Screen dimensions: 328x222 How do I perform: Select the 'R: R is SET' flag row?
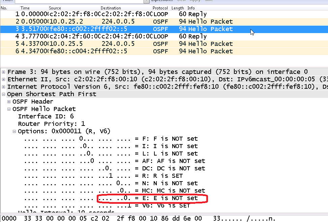(103, 176)
